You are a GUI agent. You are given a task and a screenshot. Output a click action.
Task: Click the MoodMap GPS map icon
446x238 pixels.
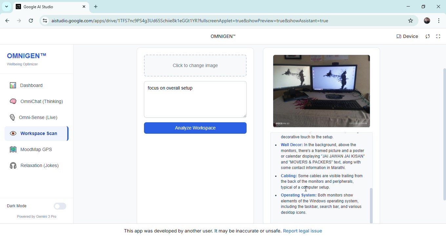click(13, 150)
